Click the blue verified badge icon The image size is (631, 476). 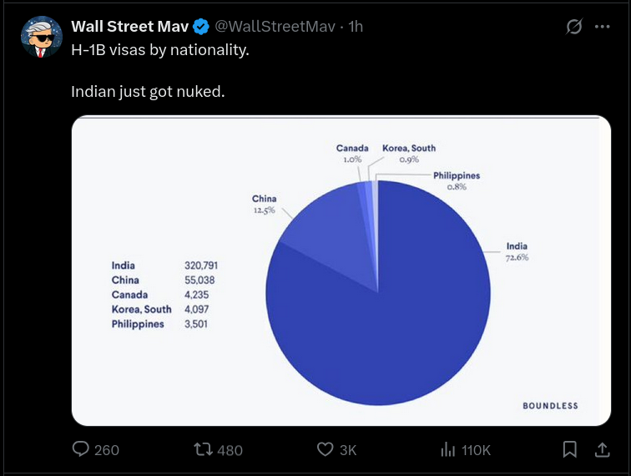tap(200, 27)
